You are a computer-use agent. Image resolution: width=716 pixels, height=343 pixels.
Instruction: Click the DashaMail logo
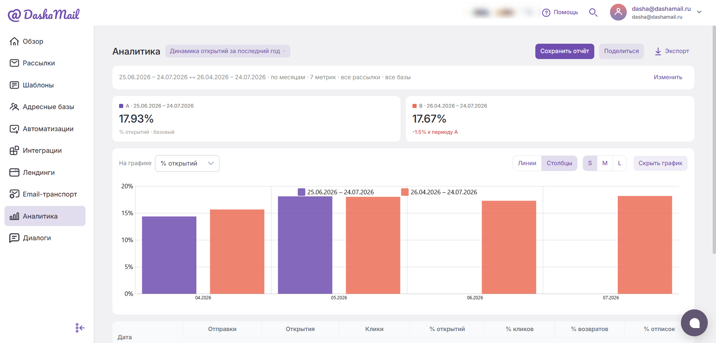[44, 15]
